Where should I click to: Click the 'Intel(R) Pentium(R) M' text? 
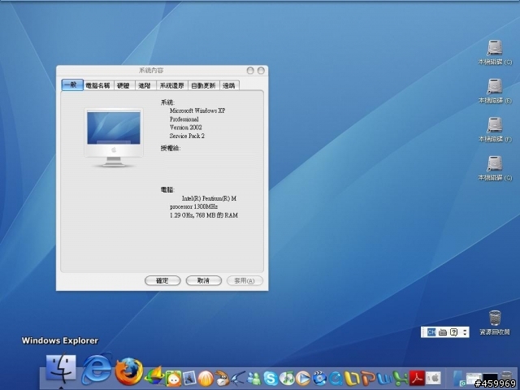coord(210,198)
